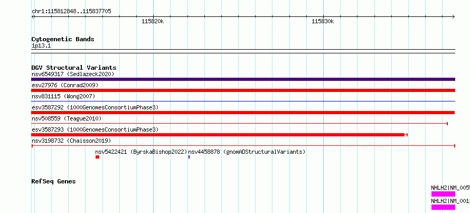Image resolution: width=470 pixels, height=213 pixels.
Task: Click the right arrowhead of the ruler
Action: (453, 16)
